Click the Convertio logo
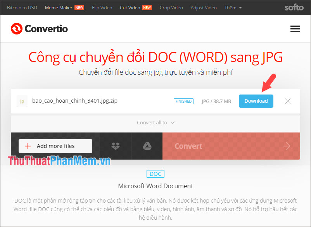The width and height of the screenshot is (311, 227). pos(39,28)
